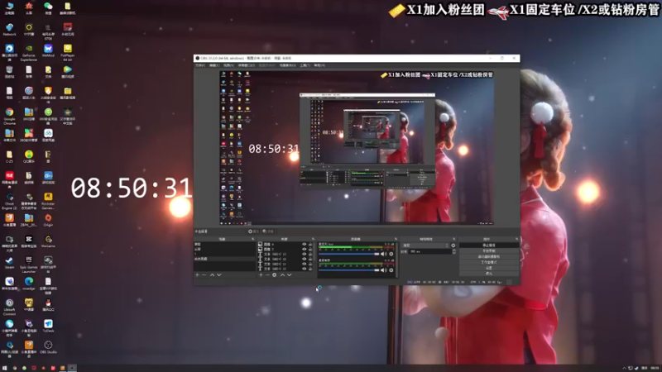Open Epic Games Launcher desktop icon
Screen dimensions: 662x372
pyautogui.click(x=29, y=264)
